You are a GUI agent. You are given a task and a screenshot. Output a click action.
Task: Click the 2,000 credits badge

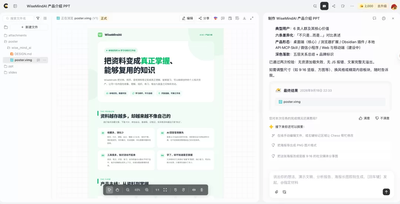click(x=367, y=6)
